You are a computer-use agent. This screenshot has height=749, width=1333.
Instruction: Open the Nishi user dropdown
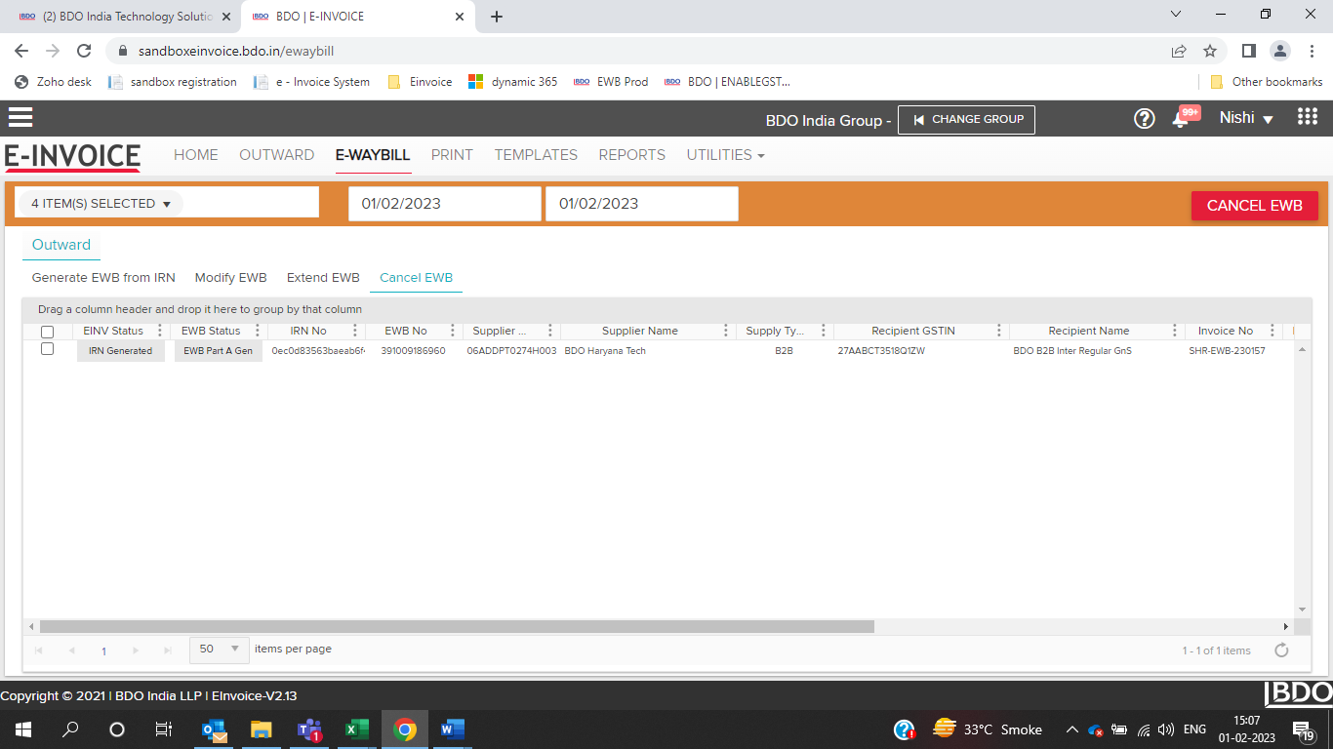(1246, 118)
